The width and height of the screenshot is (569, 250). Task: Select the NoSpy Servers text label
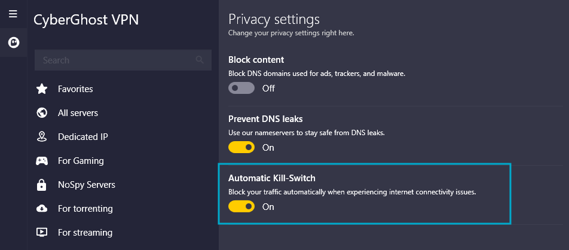[x=87, y=185]
